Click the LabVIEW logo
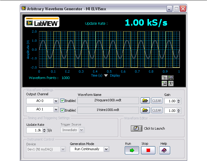Screen dimensions: 207x161 pyautogui.click(x=42, y=22)
